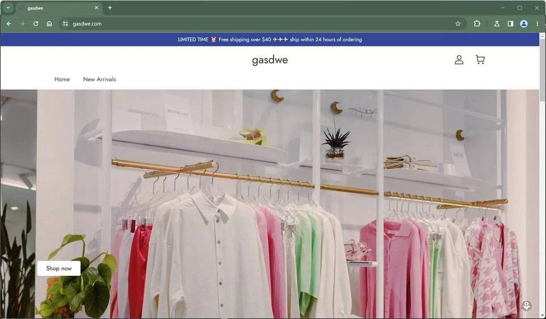View site information icon in address bar

pyautogui.click(x=65, y=24)
